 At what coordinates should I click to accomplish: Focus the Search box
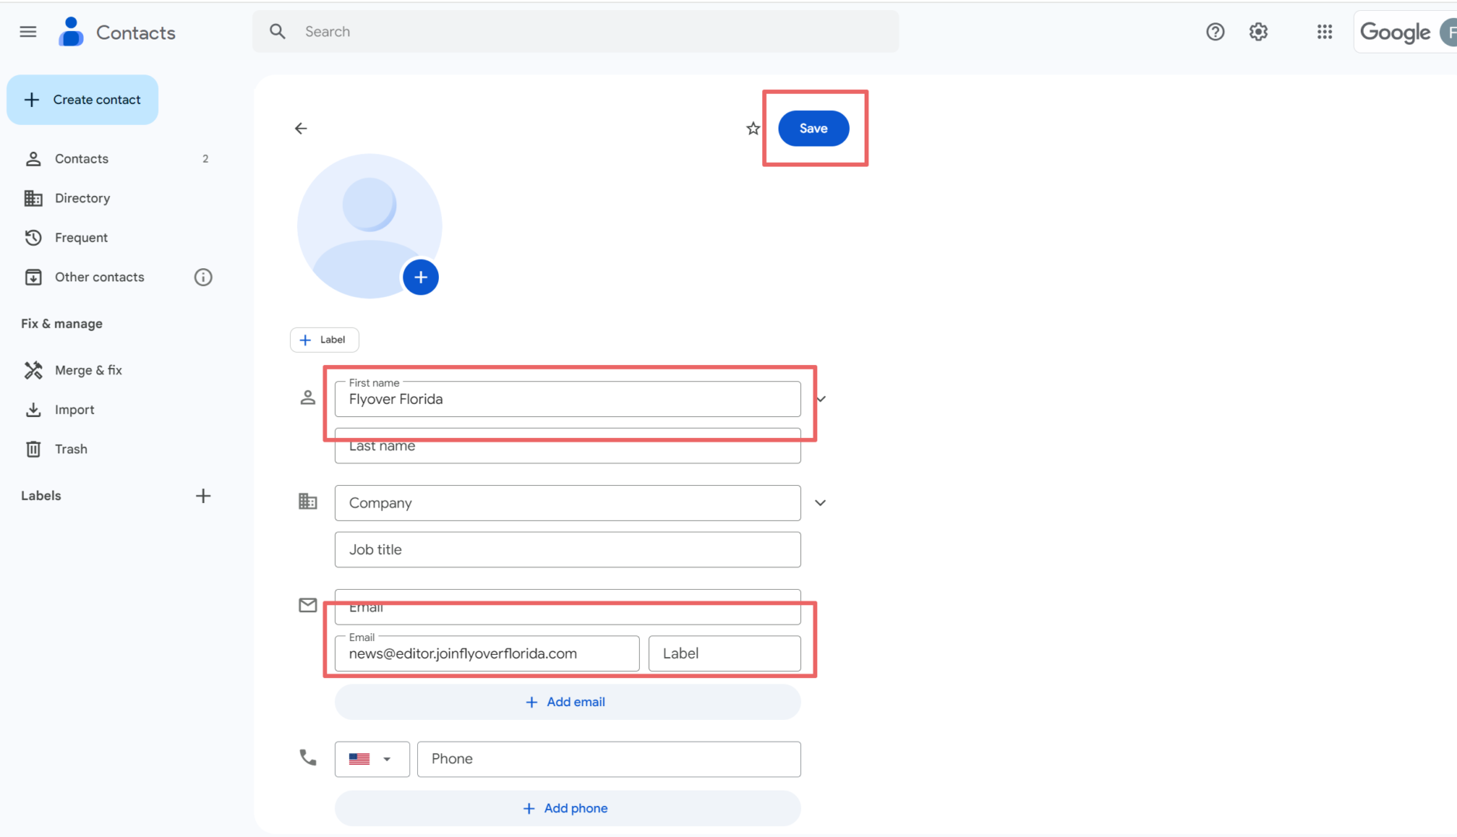pos(575,32)
